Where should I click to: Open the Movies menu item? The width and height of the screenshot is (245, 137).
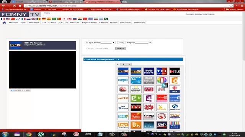114,22
